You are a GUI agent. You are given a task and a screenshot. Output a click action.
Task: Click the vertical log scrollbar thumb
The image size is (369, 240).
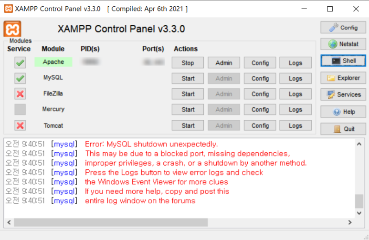click(x=359, y=201)
